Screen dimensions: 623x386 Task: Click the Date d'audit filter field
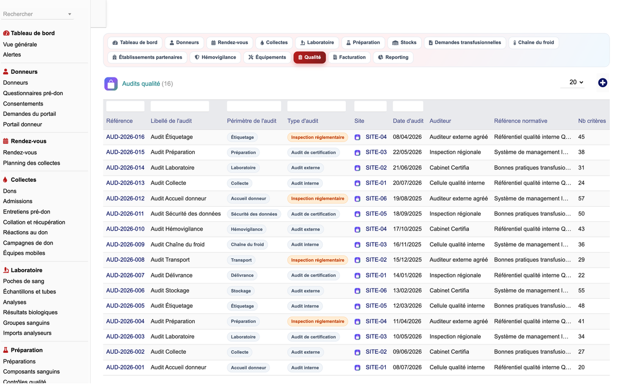click(x=408, y=106)
